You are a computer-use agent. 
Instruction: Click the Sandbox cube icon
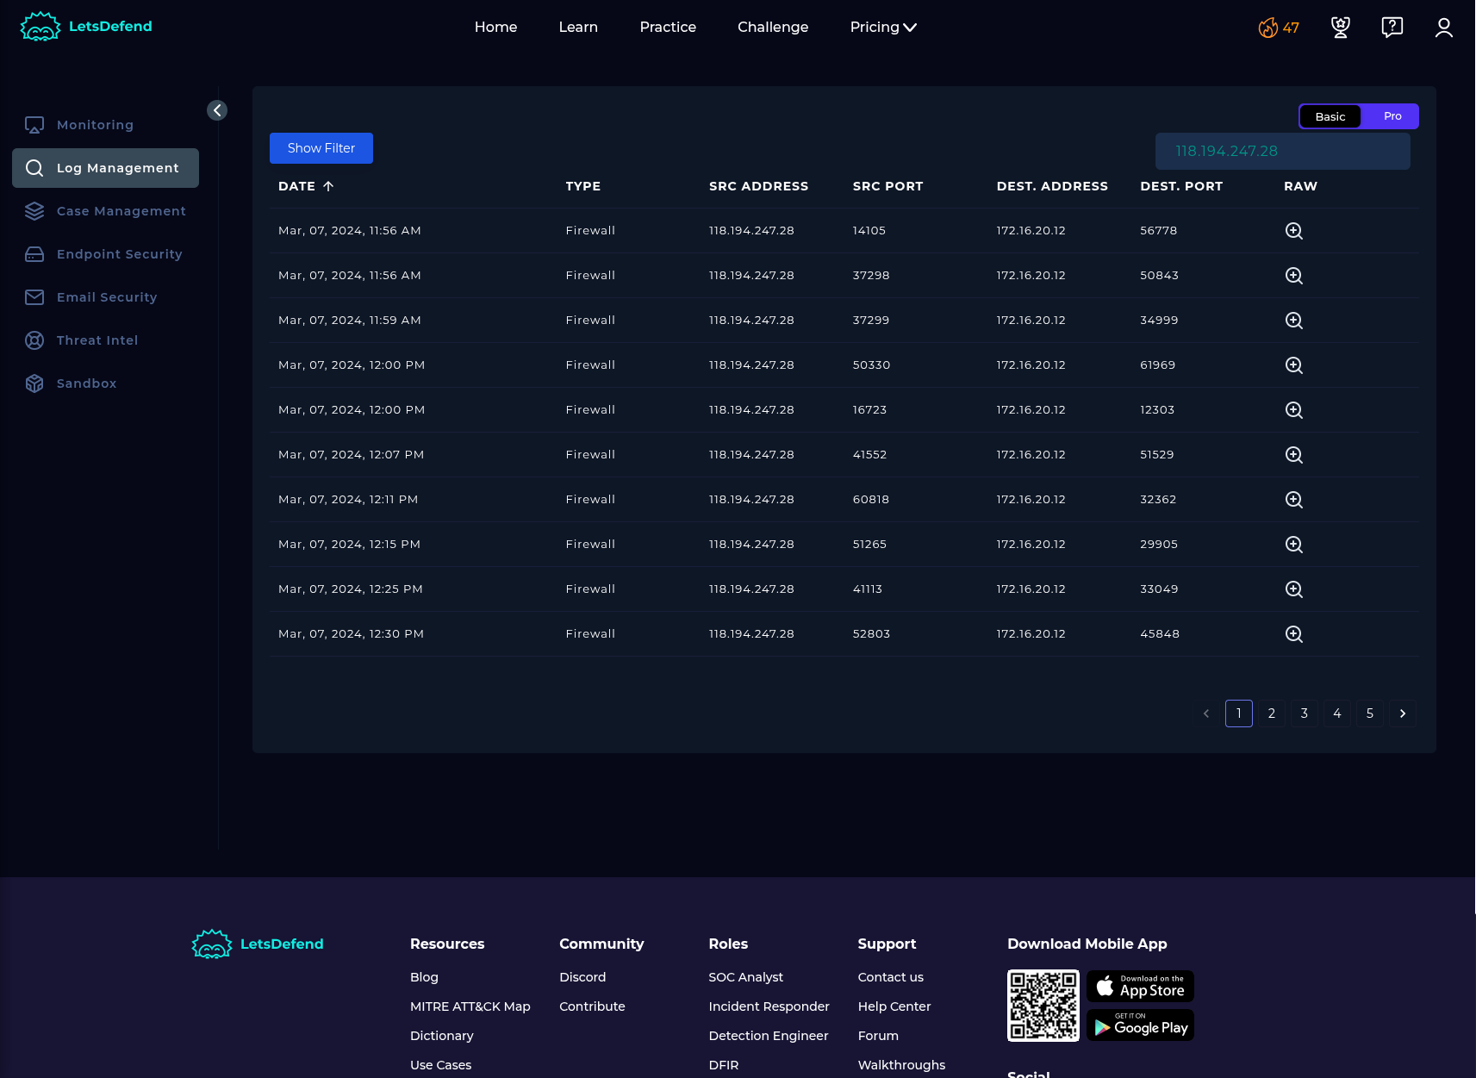pyautogui.click(x=34, y=383)
